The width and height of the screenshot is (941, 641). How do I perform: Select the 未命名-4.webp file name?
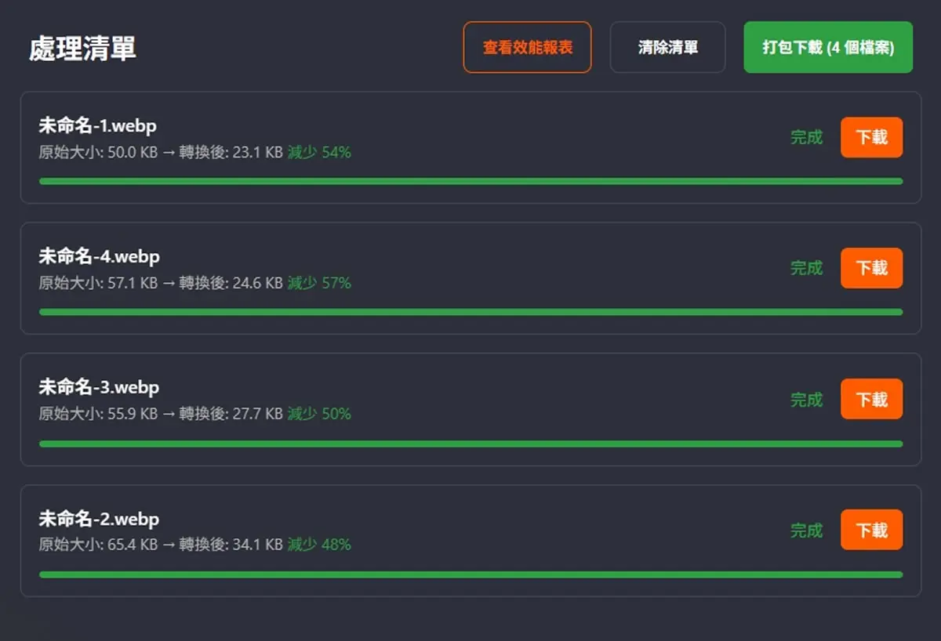(99, 257)
